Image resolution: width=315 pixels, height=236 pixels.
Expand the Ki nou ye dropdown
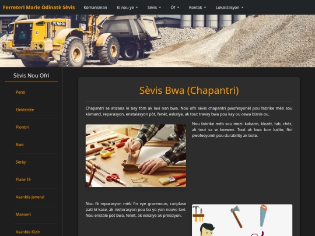coord(127,8)
